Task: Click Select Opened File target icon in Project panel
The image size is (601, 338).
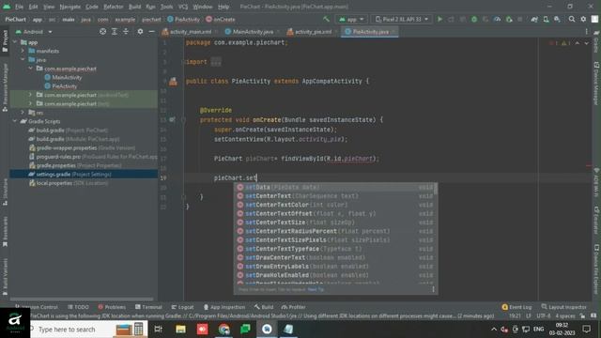Action: coord(102,32)
